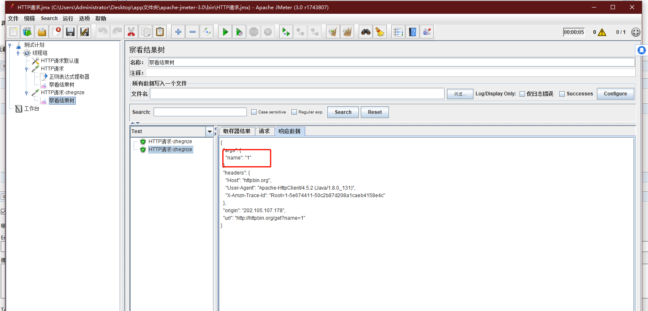Click the Reset search button

pos(375,112)
